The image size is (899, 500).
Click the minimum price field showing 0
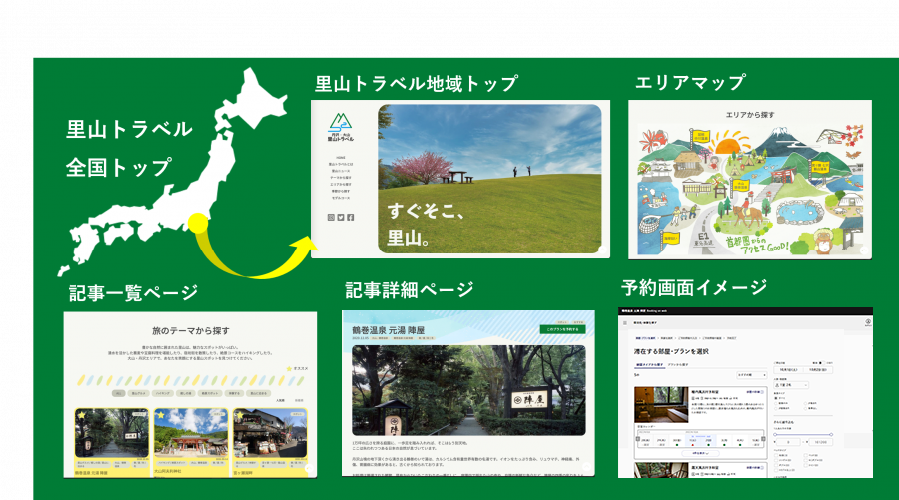click(788, 442)
